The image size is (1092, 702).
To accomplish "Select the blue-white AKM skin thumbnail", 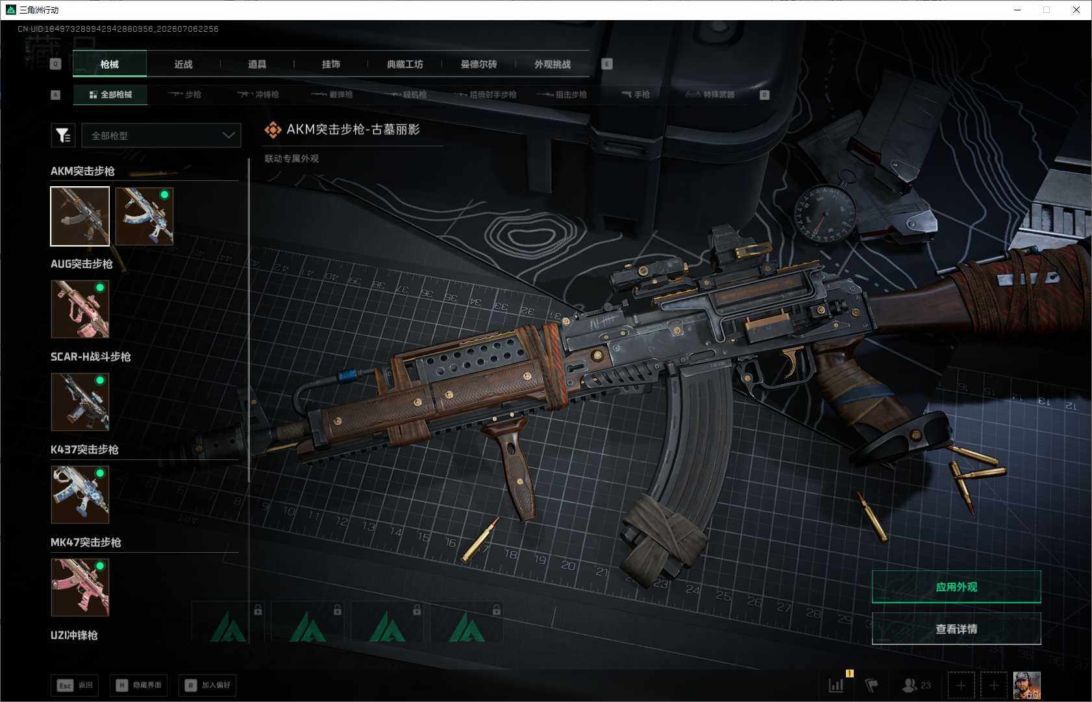I will click(x=144, y=216).
